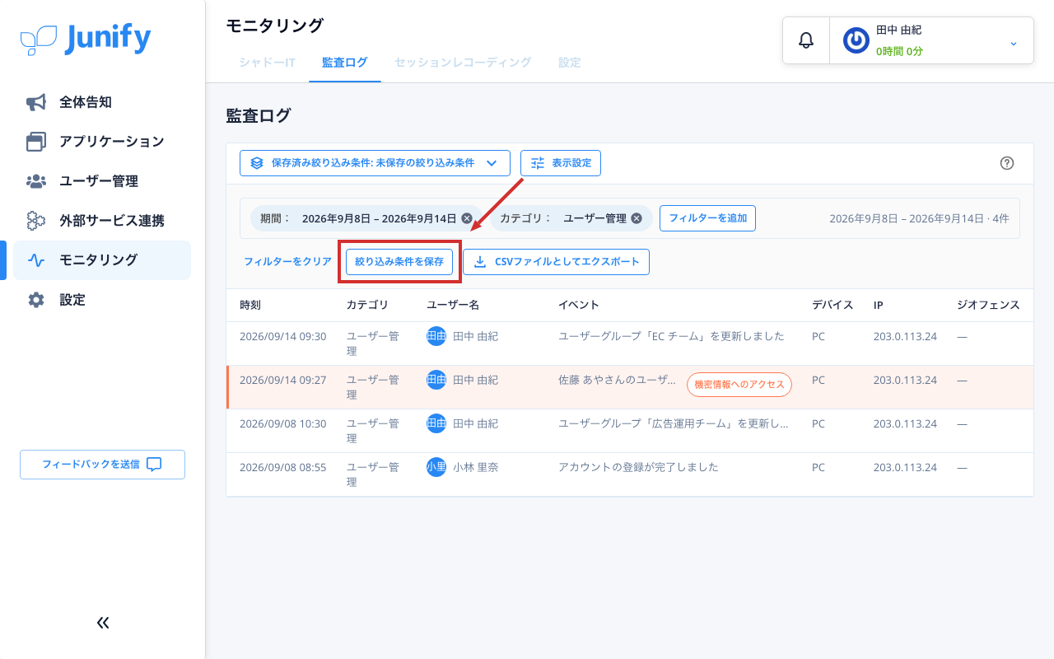
Task: Remove the カテゴリ ユーザー管理 filter chip
Action: pos(637,218)
